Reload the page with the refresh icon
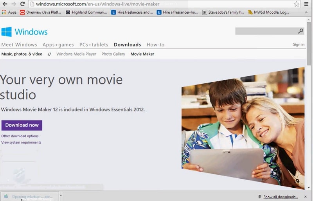Viewport: 313px width, 201px height. tap(23, 4)
